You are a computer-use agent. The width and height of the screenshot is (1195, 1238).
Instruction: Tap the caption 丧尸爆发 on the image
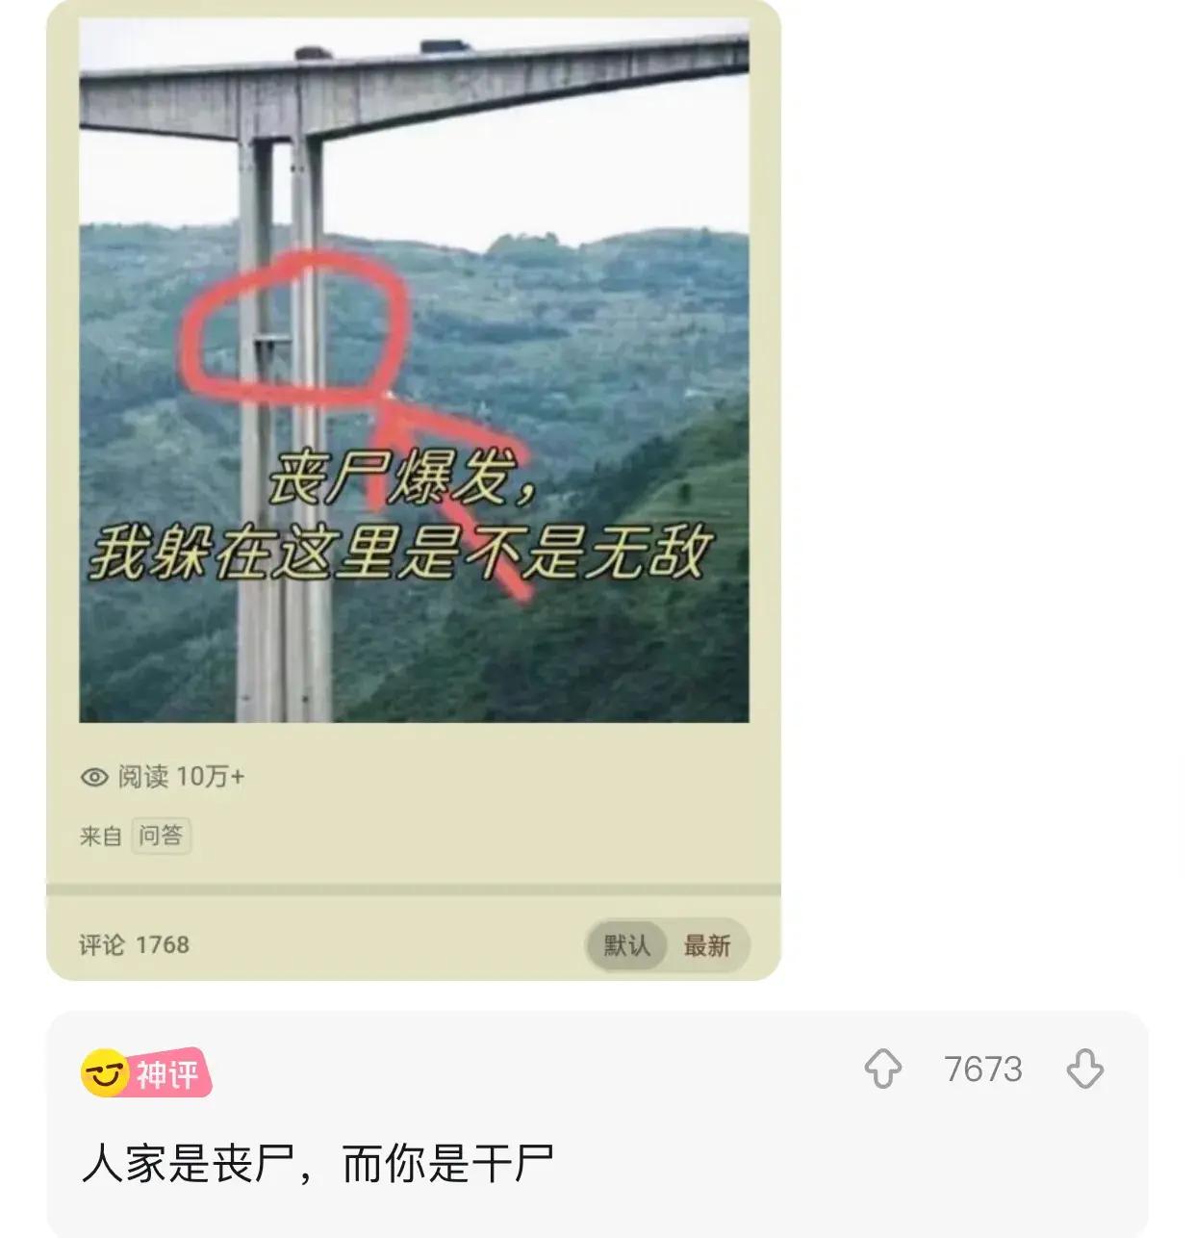400,478
